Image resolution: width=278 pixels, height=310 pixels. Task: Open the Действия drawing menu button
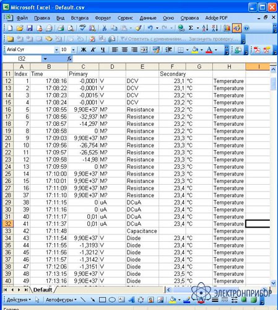click(x=19, y=299)
